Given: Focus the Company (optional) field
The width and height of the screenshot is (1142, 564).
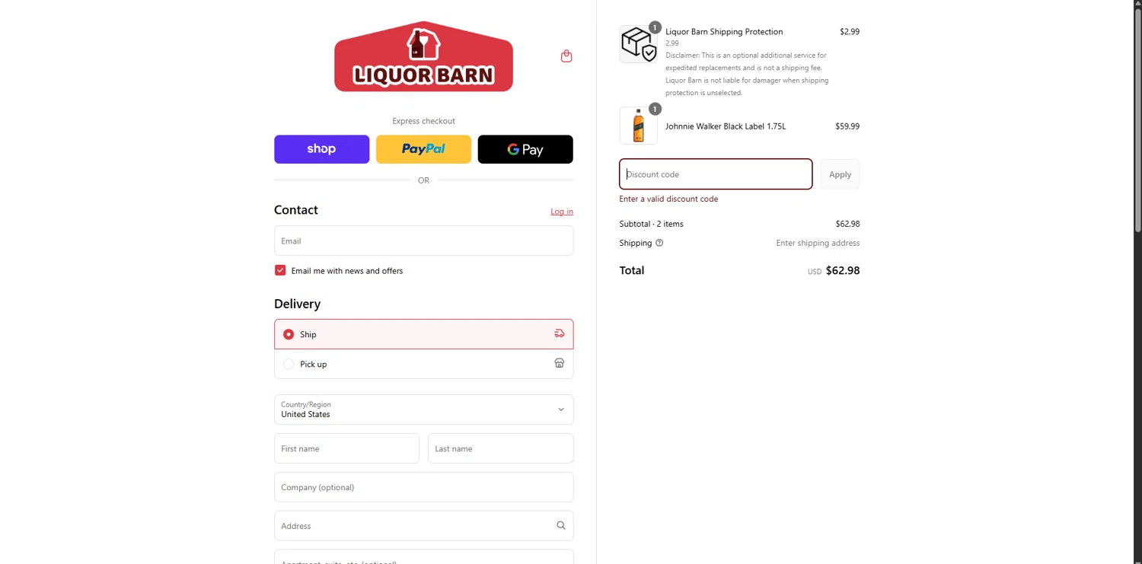Looking at the screenshot, I should click(423, 487).
